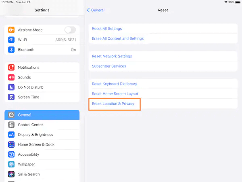The image size is (242, 182).
Task: Toggle Airplane Mode switch
Action: [x=70, y=30]
